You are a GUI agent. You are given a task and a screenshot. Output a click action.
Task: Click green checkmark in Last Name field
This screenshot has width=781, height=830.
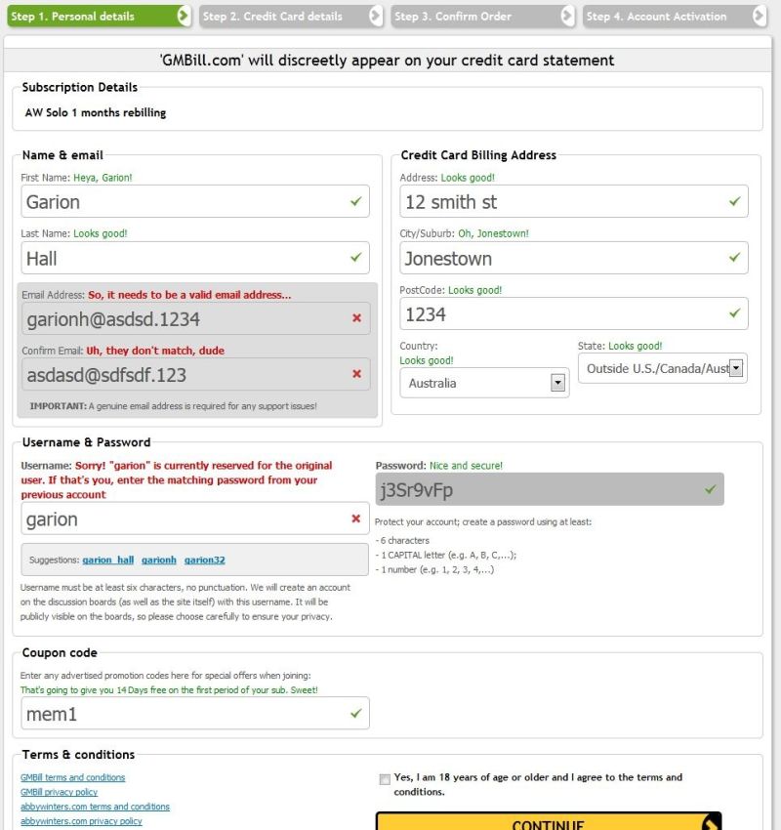point(356,257)
